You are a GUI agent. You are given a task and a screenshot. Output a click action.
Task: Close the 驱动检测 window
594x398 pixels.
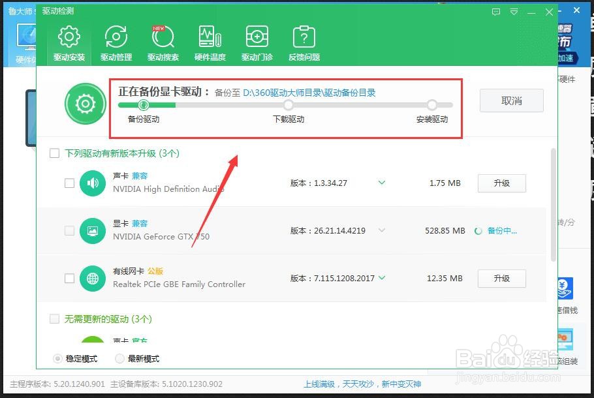[549, 12]
